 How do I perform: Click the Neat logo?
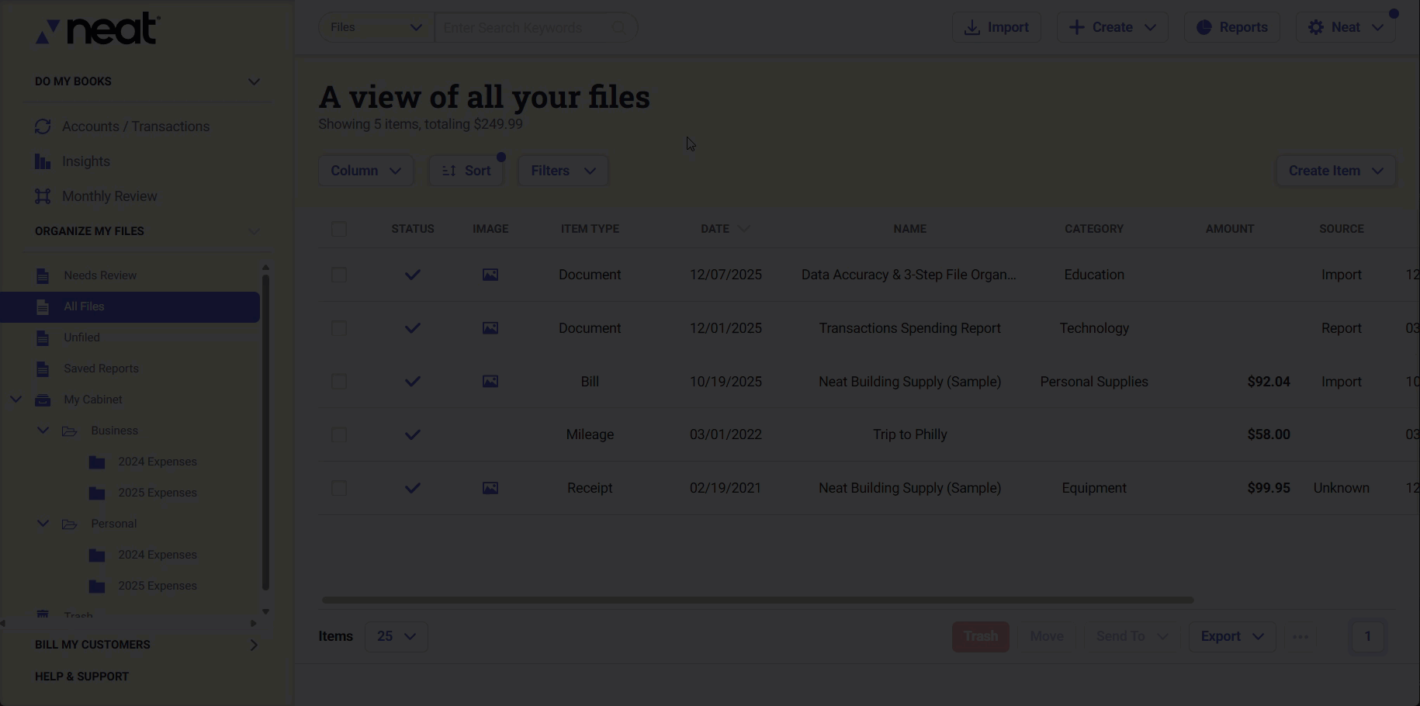point(98,29)
